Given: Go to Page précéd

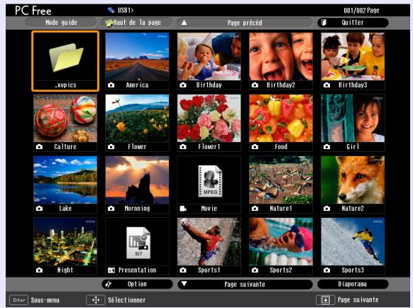Looking at the screenshot, I should pos(245,23).
